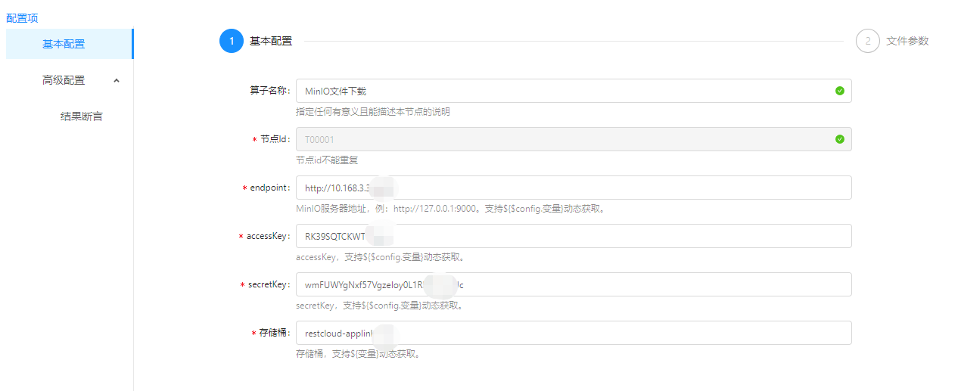Screen dimensions: 961x391
Task: Select the 高级配置 sidebar menu entry
Action: click(64, 80)
